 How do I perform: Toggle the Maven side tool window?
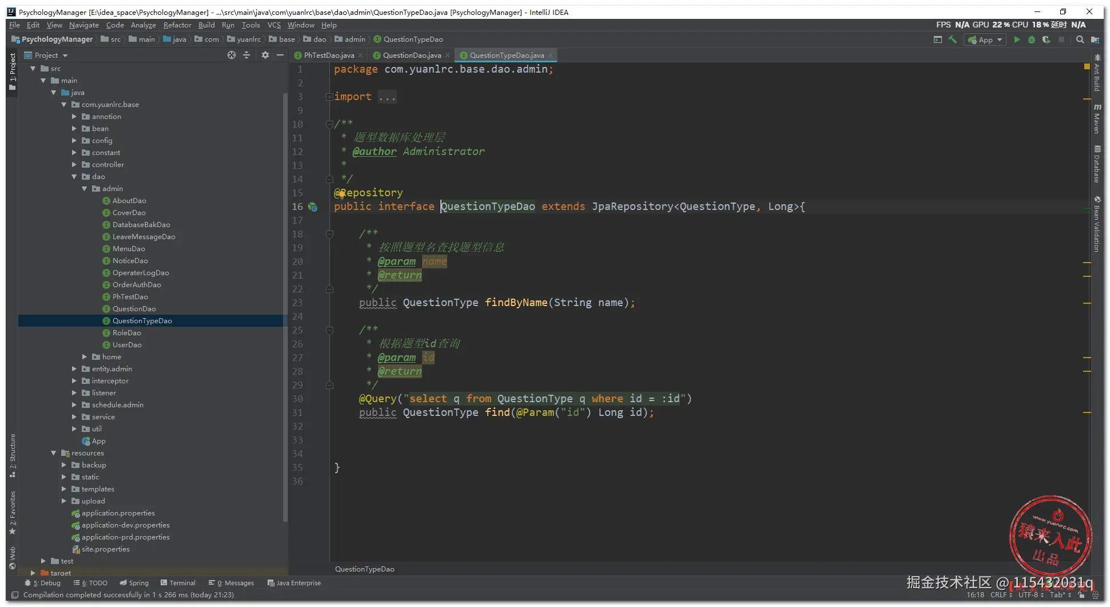coord(1097,119)
